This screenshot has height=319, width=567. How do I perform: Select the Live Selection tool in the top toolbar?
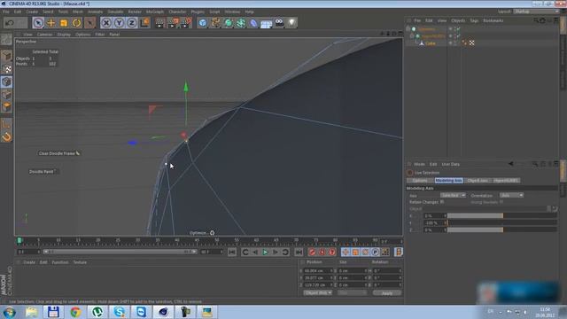[38, 23]
